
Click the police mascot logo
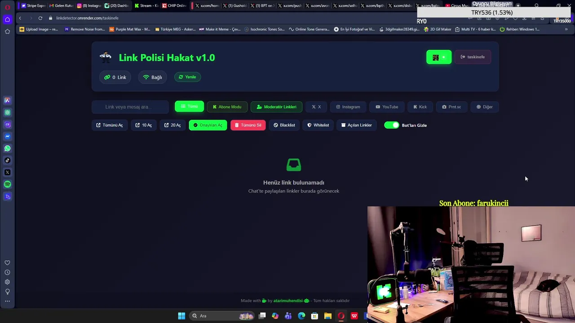coord(106,57)
